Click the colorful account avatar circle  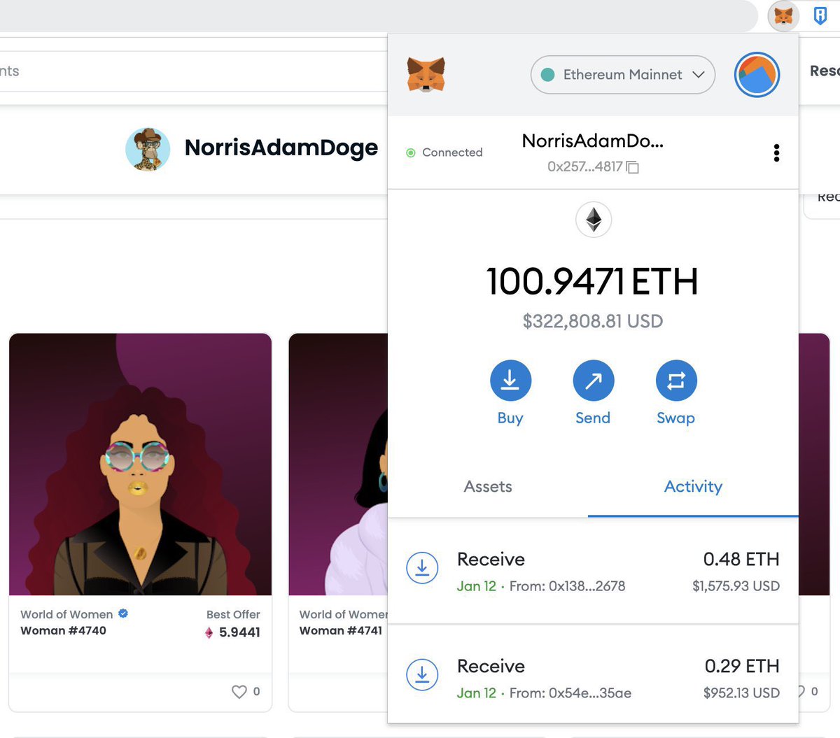[x=756, y=74]
